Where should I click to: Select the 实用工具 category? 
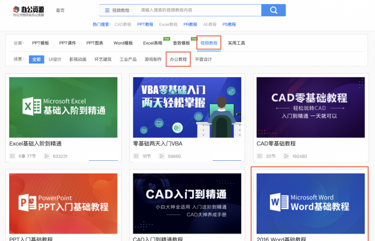[x=237, y=43]
